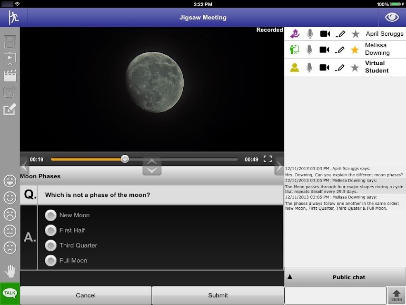Click April Scruggs' microphone icon
This screenshot has height=305, width=406.
tap(310, 34)
